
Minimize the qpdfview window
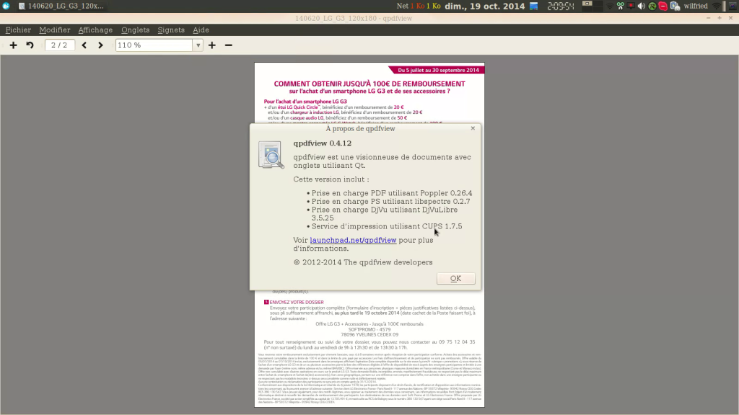click(709, 18)
